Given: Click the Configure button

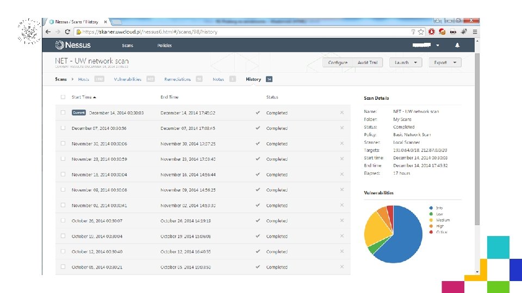Looking at the screenshot, I should pyautogui.click(x=338, y=62).
